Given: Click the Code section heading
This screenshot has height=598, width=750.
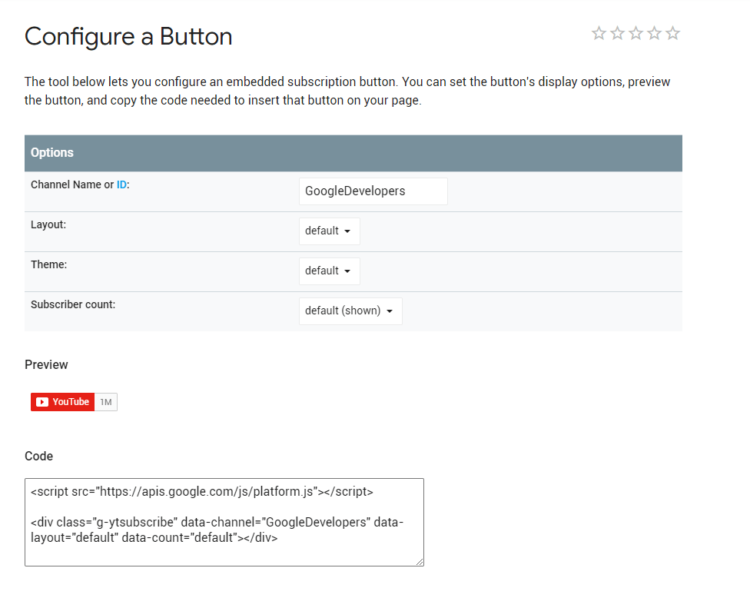Looking at the screenshot, I should (x=38, y=457).
